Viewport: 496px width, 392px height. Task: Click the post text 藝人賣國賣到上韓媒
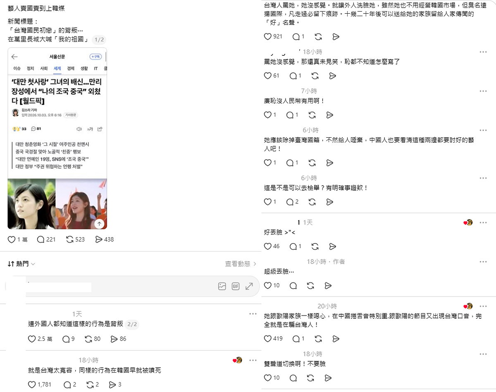(36, 8)
